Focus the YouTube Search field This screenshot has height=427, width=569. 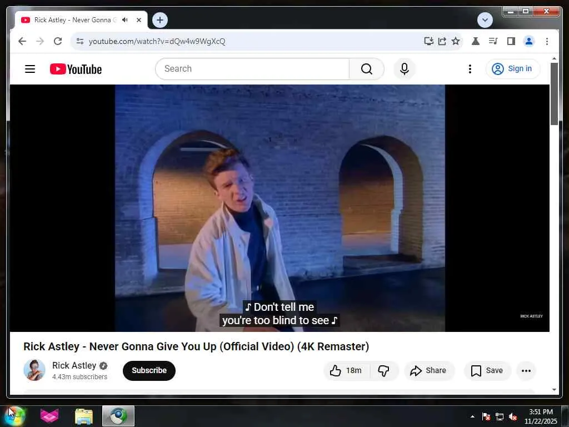pos(253,68)
